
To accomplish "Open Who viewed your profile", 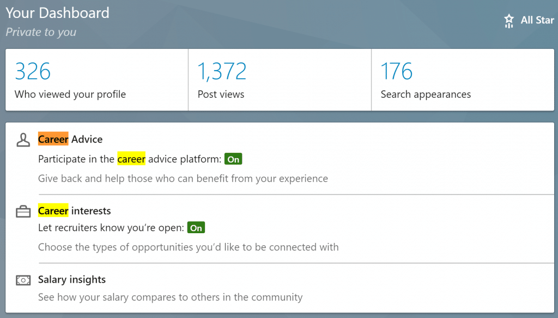I will (x=70, y=95).
